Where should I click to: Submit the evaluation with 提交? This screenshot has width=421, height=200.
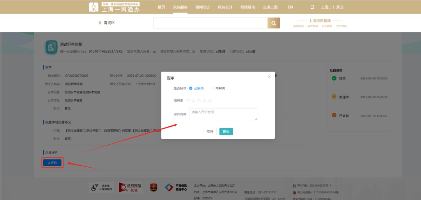pos(226,131)
